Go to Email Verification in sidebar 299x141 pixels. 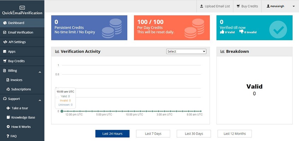[22, 33]
